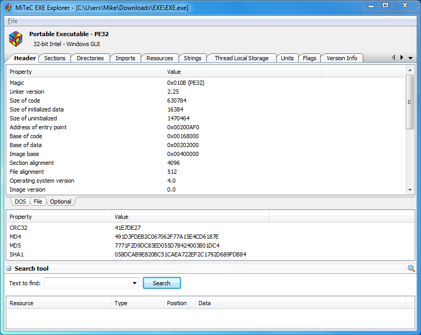Select the Image base row

(x=206, y=154)
